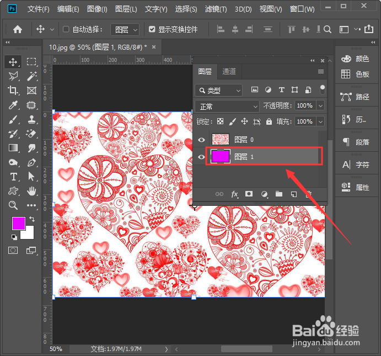Select the Eyedropper tool

(13, 105)
